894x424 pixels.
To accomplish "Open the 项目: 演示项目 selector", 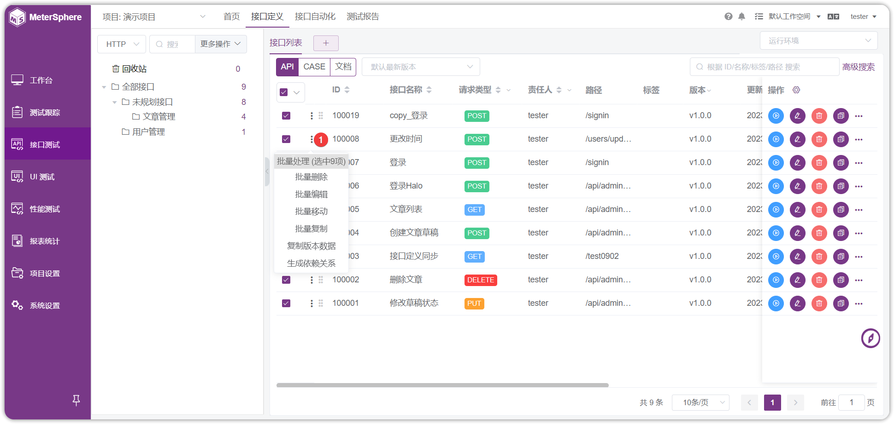I will [x=154, y=17].
